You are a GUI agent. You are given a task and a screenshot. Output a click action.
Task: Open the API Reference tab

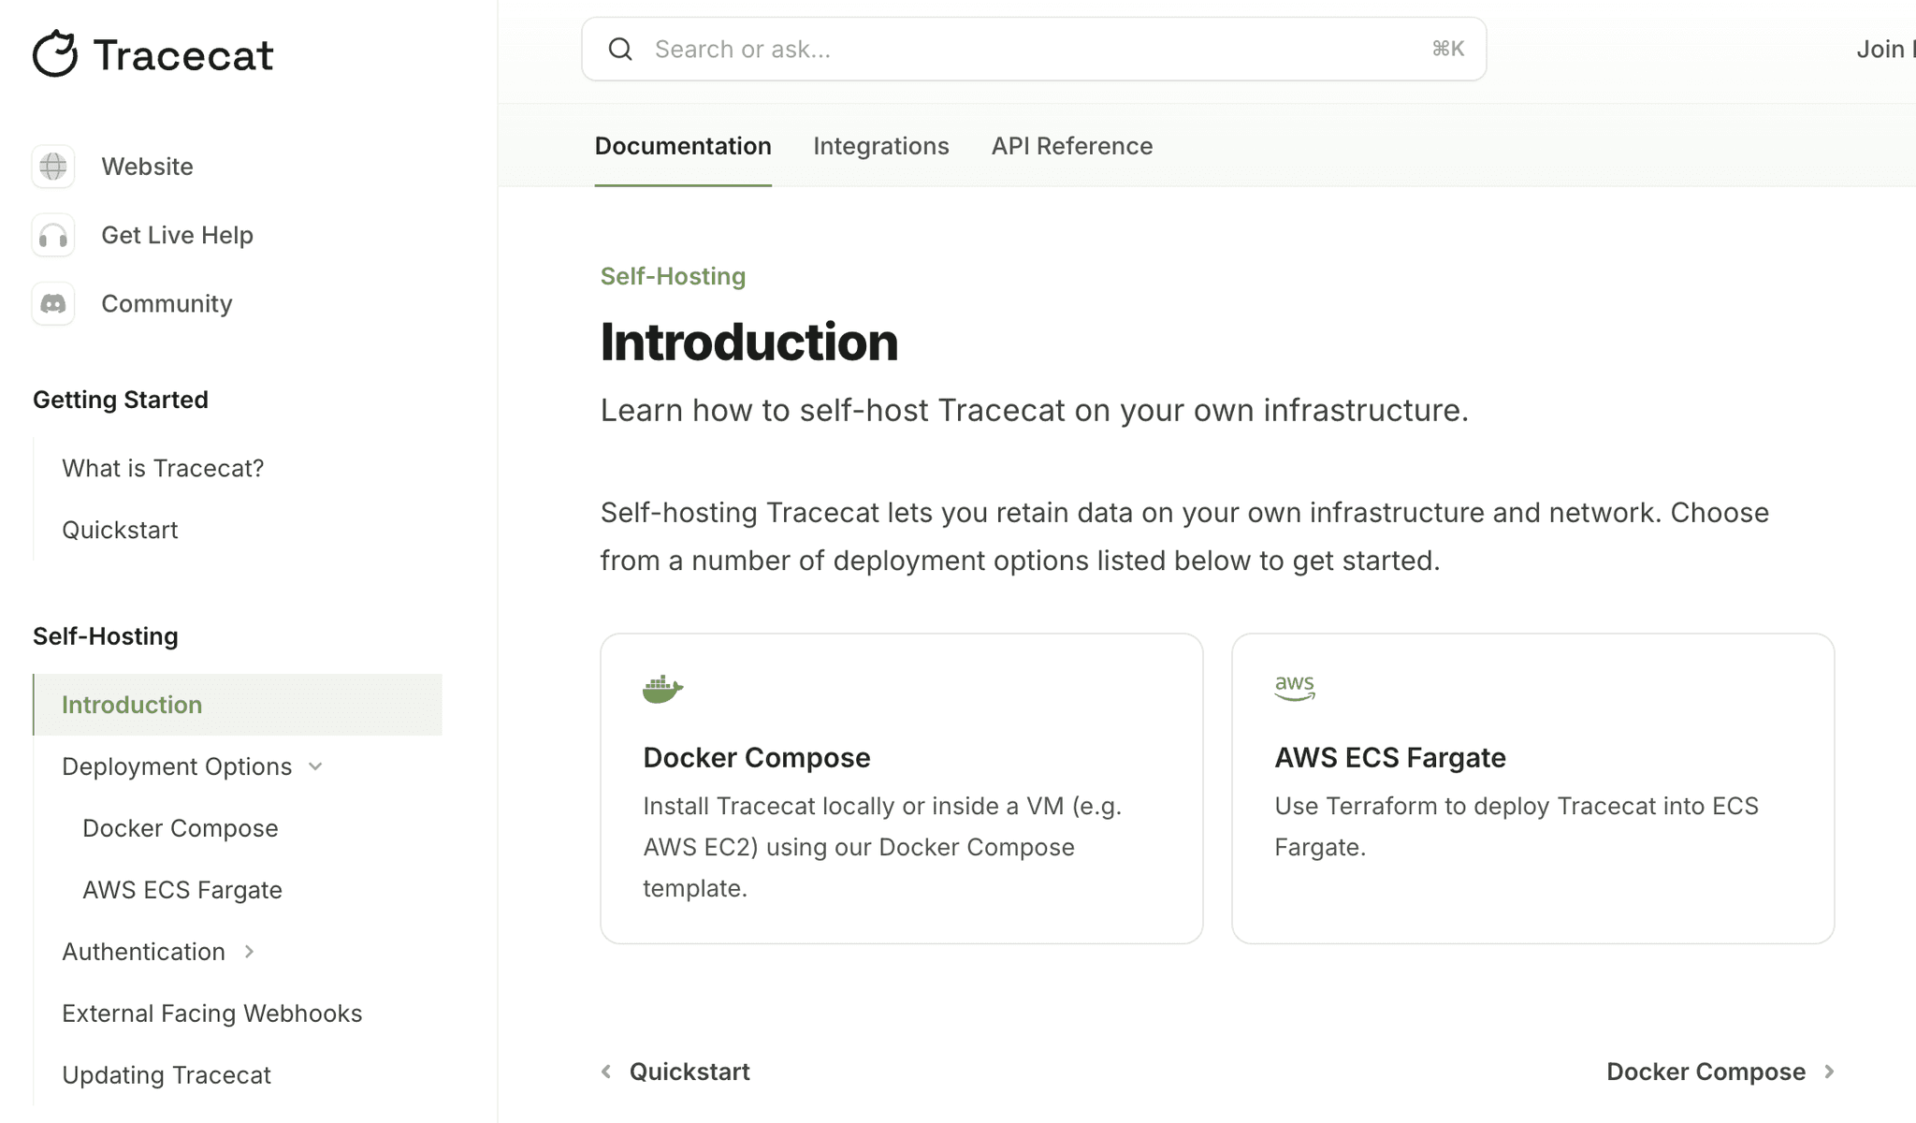coord(1071,145)
